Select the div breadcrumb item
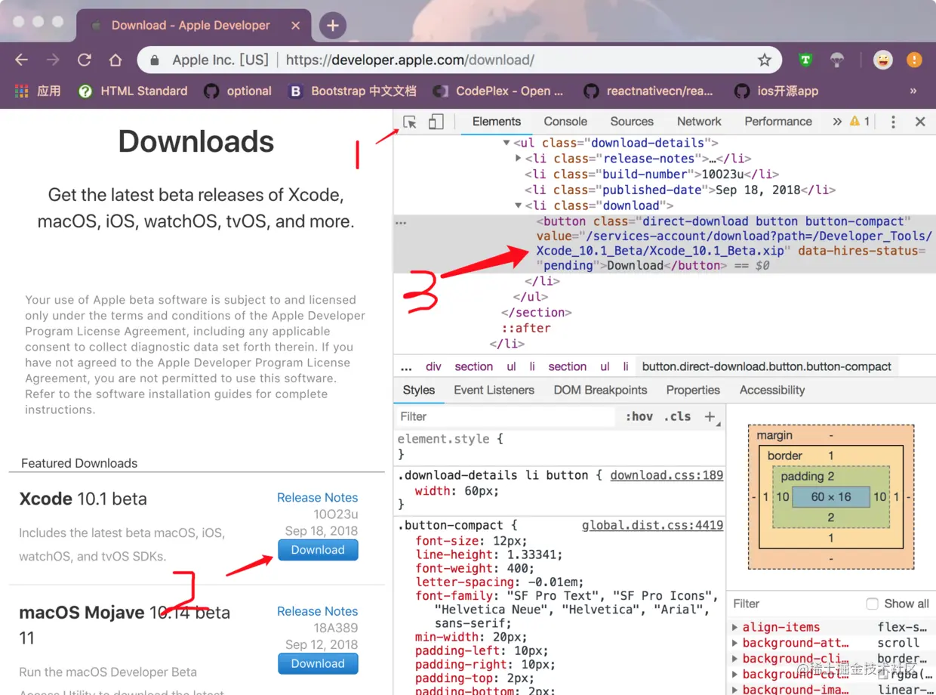 point(433,367)
